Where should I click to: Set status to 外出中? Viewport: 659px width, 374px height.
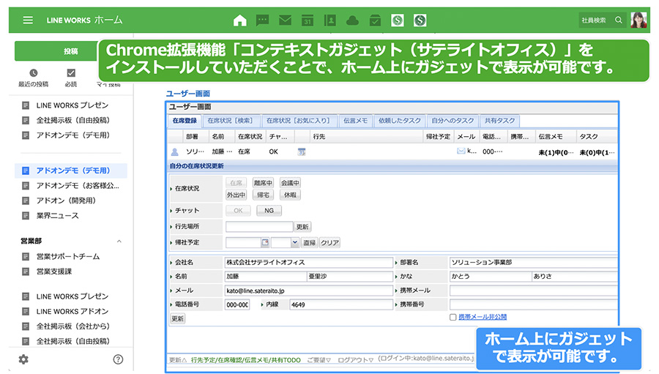(x=237, y=195)
